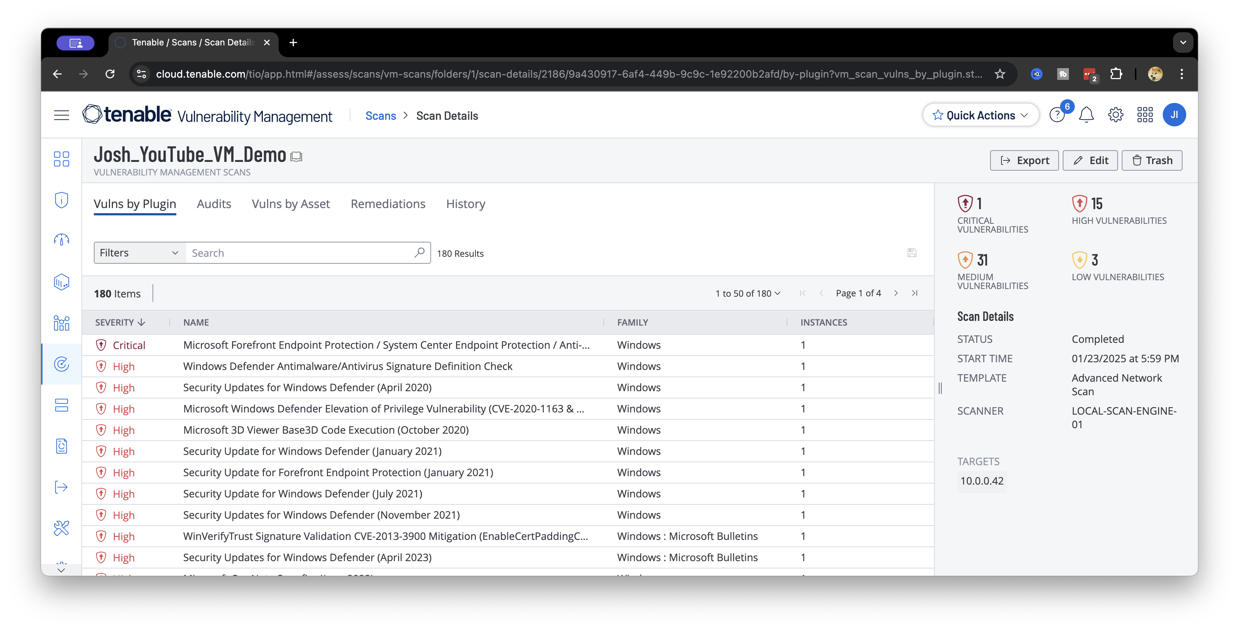Go to the first page of results
Screen dimensions: 1239x630
click(x=802, y=293)
